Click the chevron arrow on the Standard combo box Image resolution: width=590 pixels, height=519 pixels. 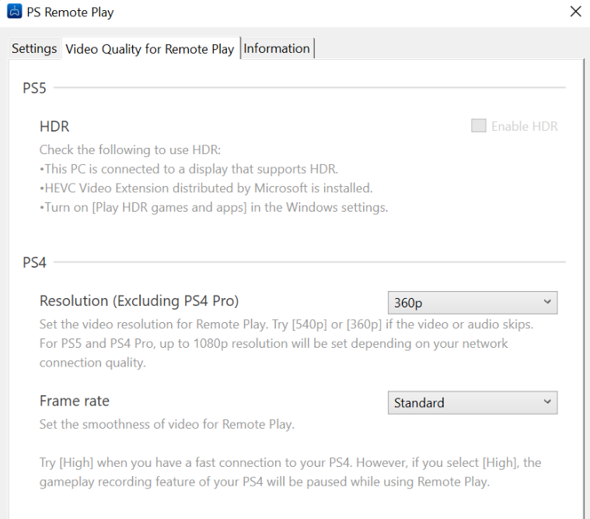pyautogui.click(x=547, y=402)
